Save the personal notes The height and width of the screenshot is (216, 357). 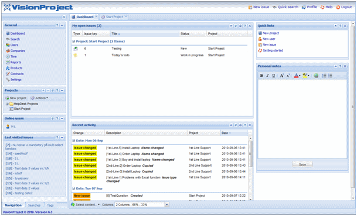(302, 164)
